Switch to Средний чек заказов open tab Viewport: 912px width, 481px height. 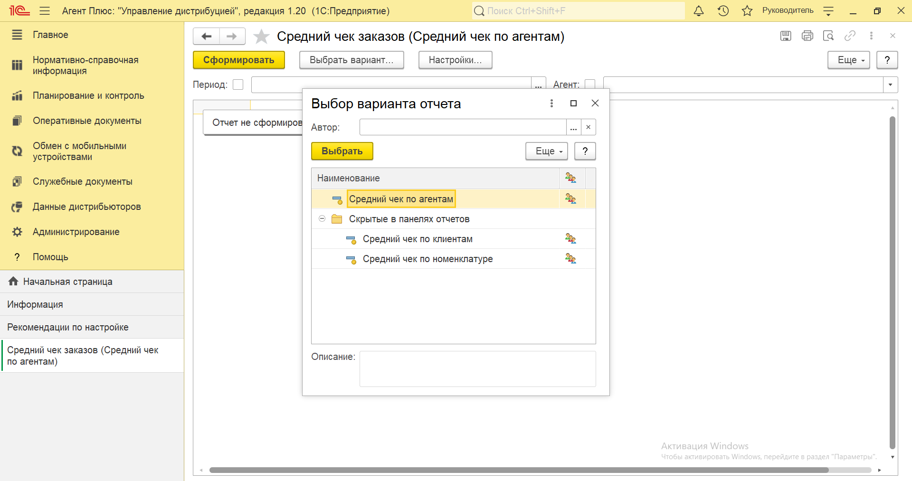(92, 356)
